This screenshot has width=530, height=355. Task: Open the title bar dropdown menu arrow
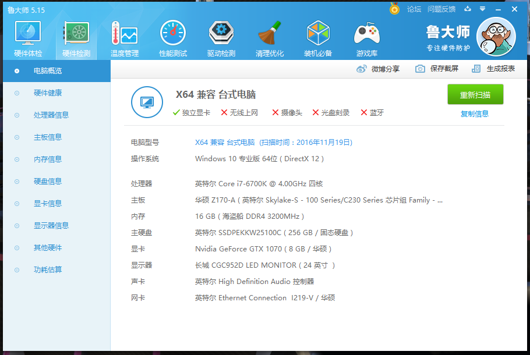(x=483, y=9)
